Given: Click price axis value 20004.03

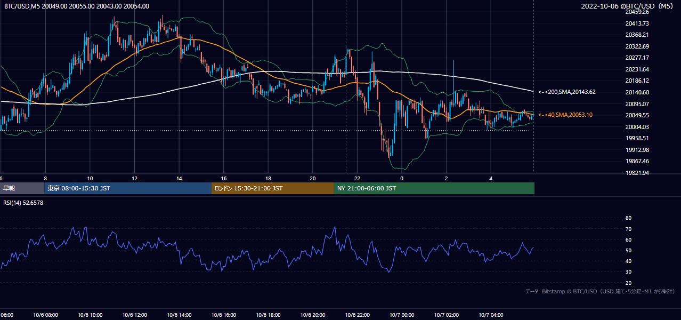Looking at the screenshot, I should point(637,127).
